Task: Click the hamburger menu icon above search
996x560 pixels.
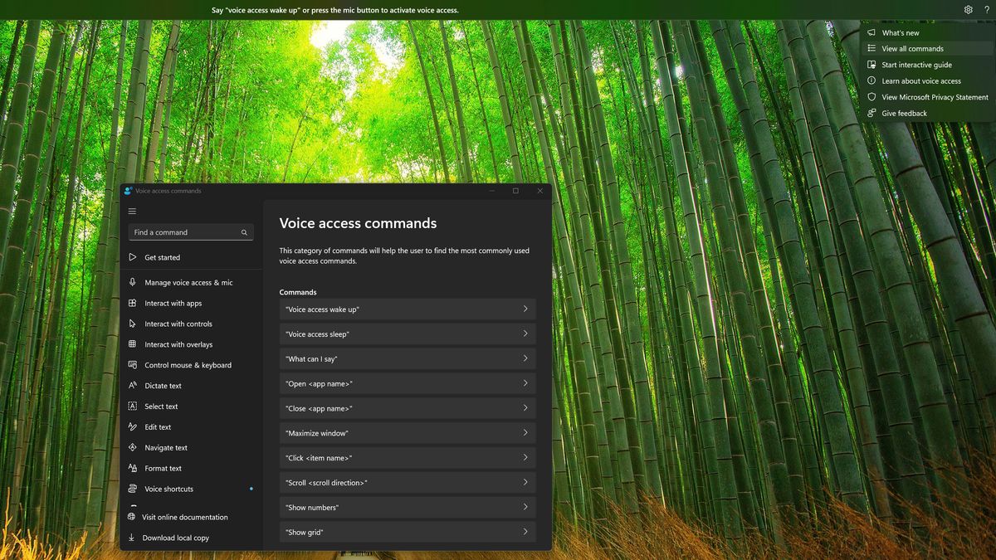Action: [x=131, y=211]
